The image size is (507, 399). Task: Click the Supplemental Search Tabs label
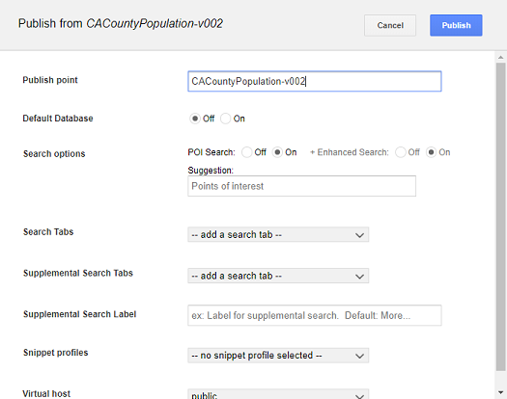[78, 273]
